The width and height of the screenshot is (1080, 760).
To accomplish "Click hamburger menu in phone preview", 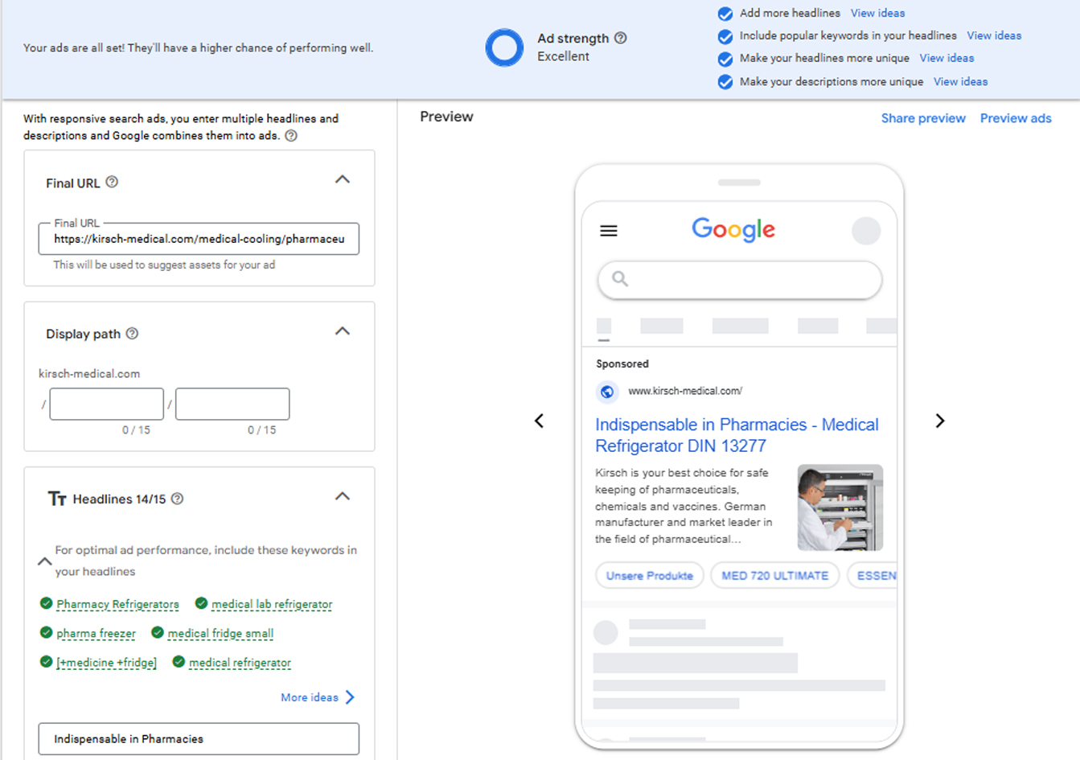I will (609, 231).
